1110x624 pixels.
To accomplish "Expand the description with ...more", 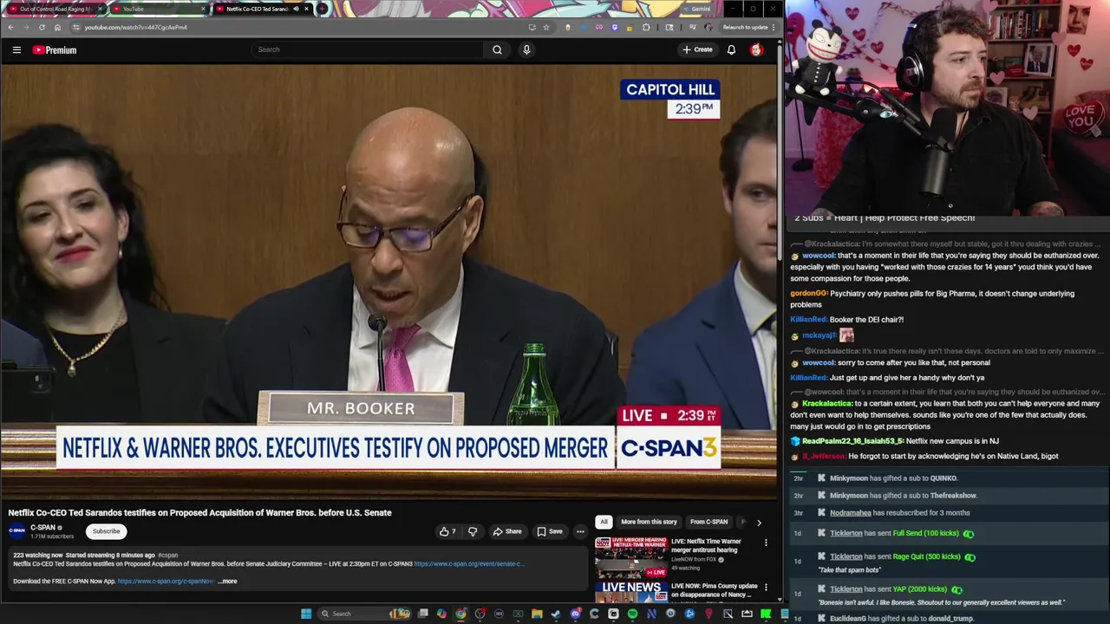I will coord(227,582).
